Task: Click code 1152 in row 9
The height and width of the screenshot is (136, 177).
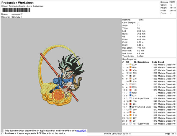Action: coord(155,87)
